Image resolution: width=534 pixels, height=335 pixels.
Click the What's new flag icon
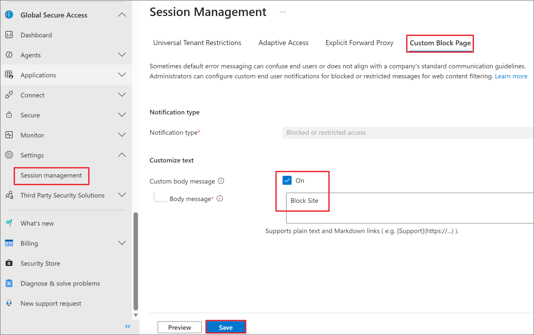pos(9,223)
